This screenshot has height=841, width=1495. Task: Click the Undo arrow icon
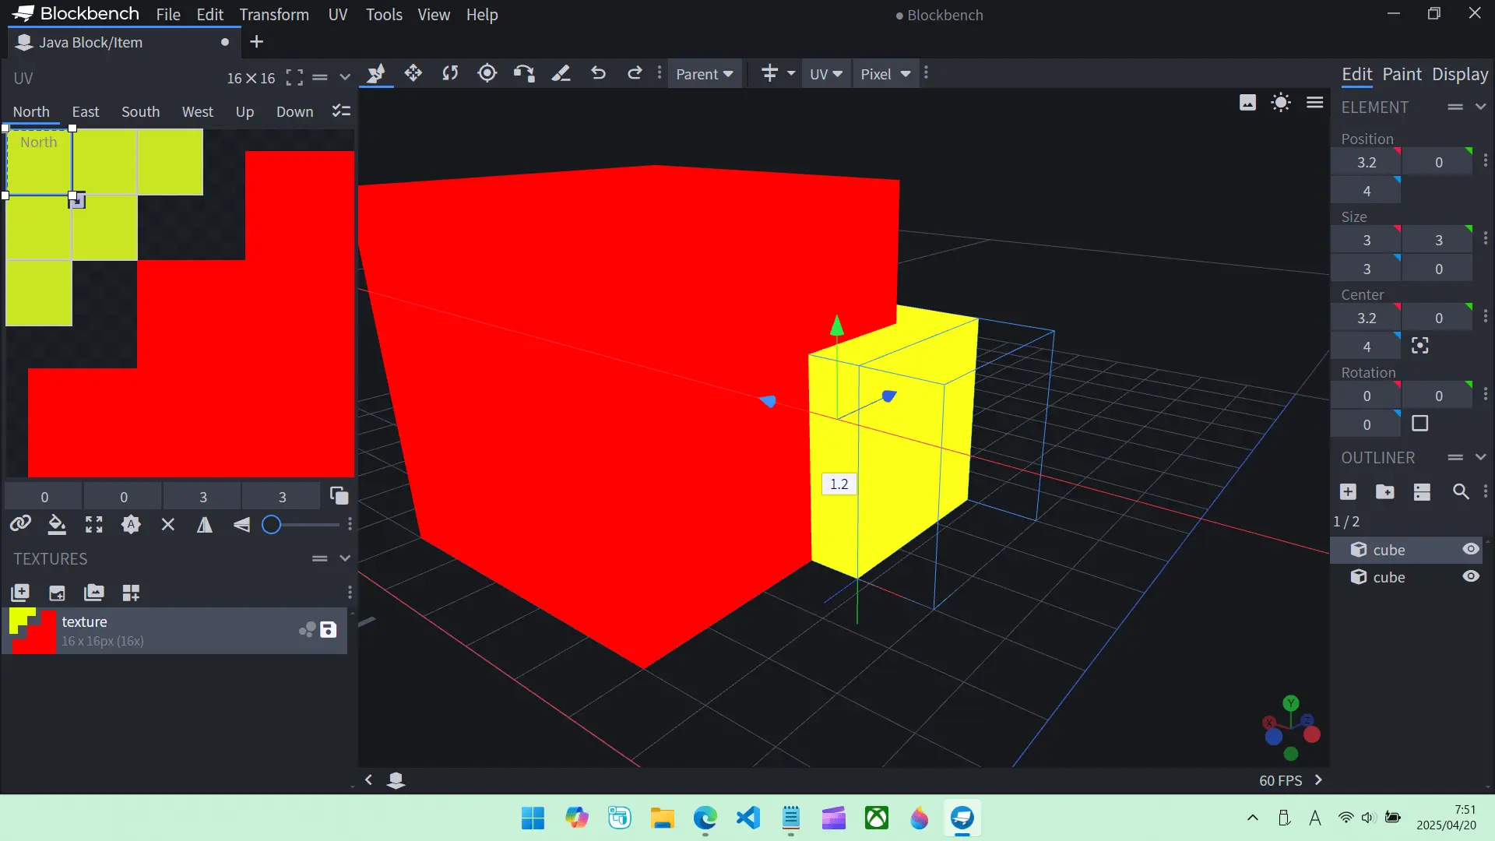[x=598, y=73]
